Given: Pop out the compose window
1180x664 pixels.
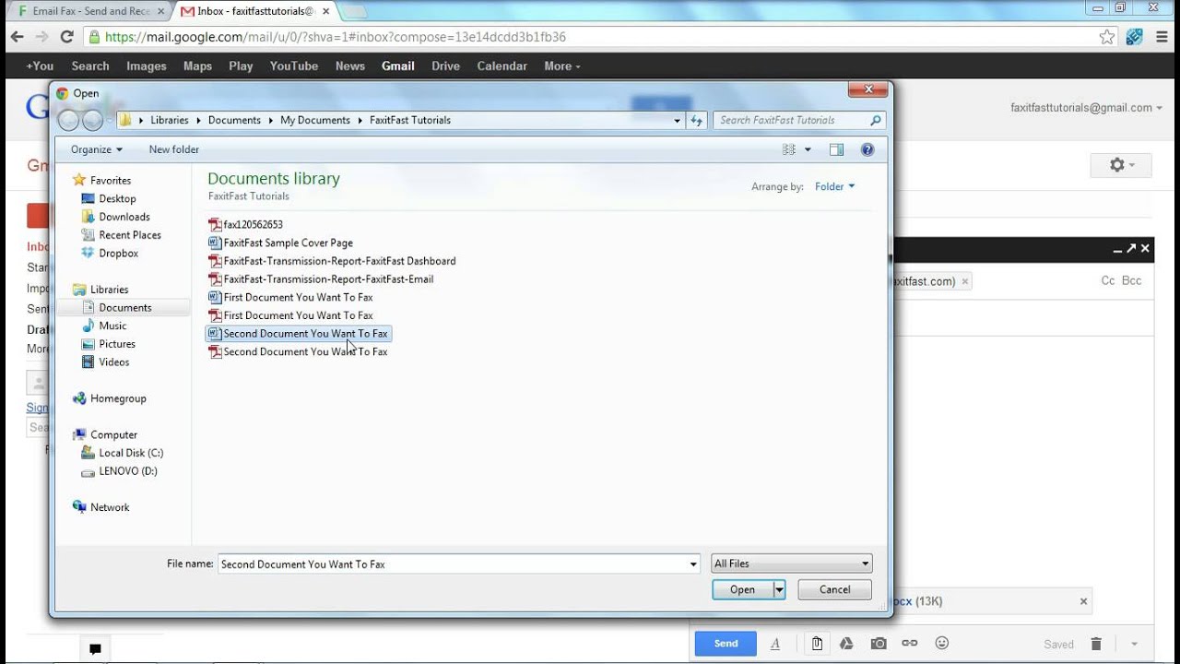Looking at the screenshot, I should click(1131, 248).
